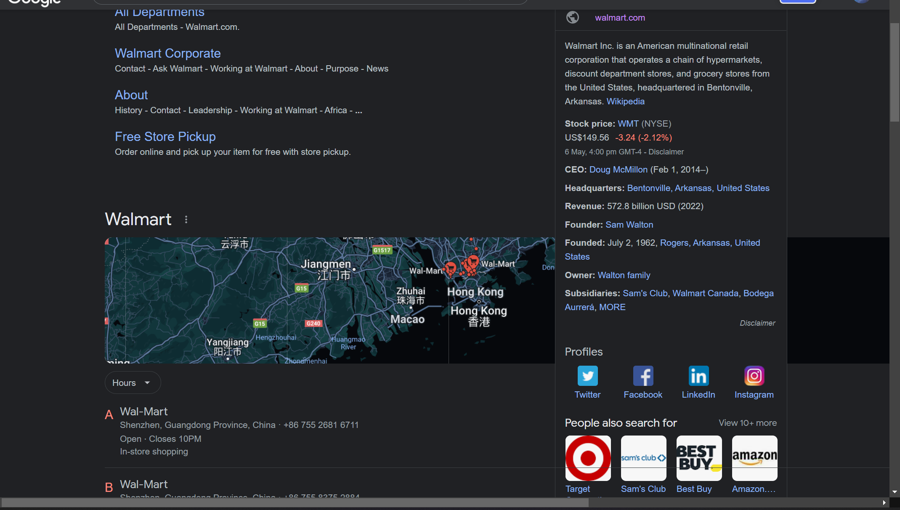
Task: Expand subsidiaries with the MORE link
Action: 612,307
